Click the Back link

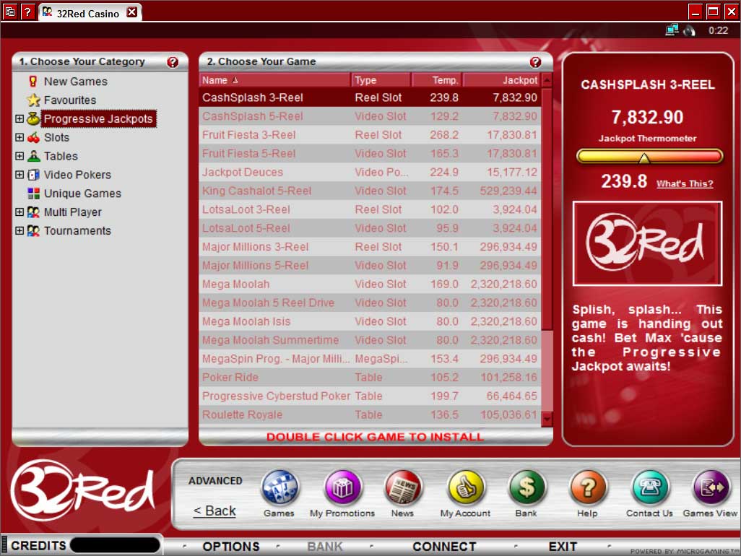214,511
